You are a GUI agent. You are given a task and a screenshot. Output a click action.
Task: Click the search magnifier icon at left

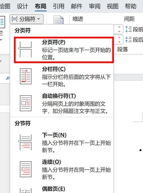click(x=8, y=78)
